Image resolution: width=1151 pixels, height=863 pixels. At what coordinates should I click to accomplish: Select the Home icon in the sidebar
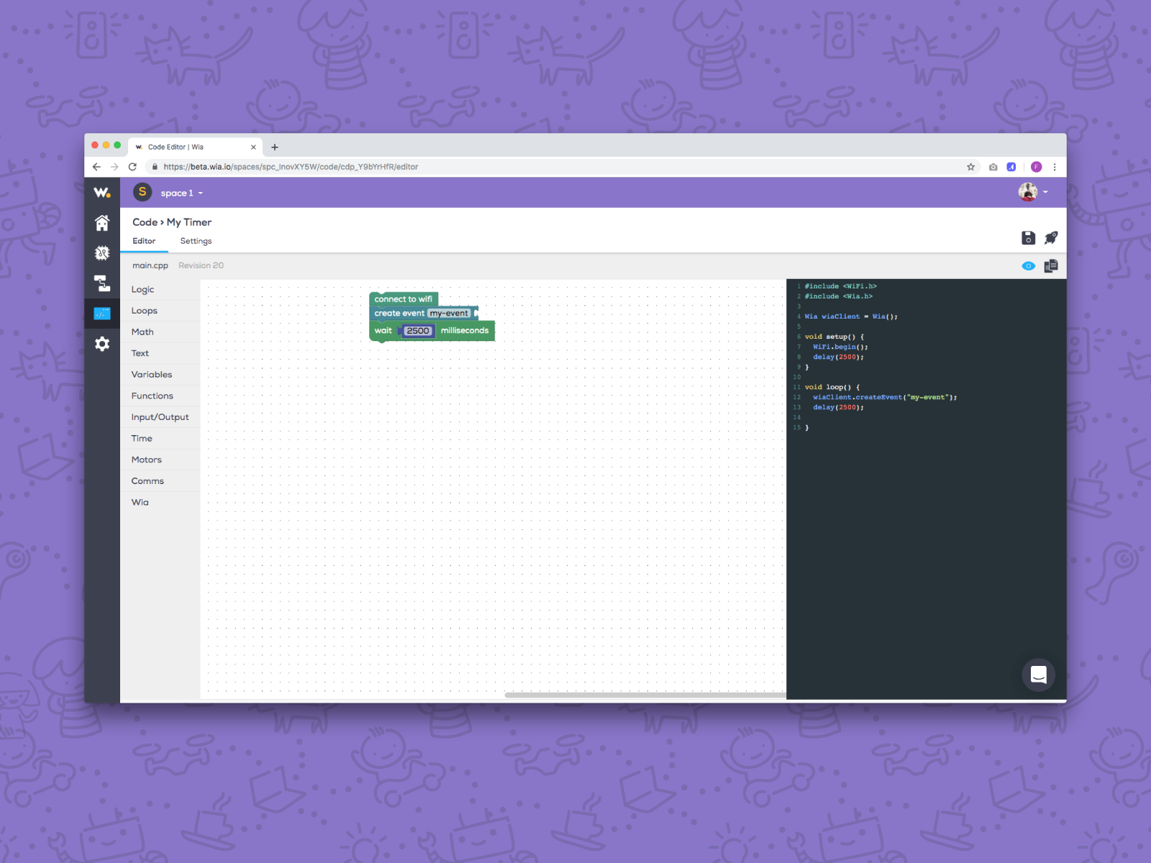[102, 223]
